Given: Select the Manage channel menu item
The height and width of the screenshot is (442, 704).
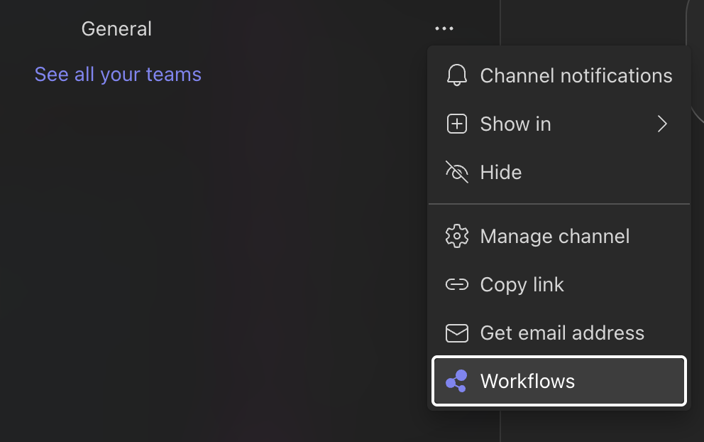Looking at the screenshot, I should (x=554, y=236).
